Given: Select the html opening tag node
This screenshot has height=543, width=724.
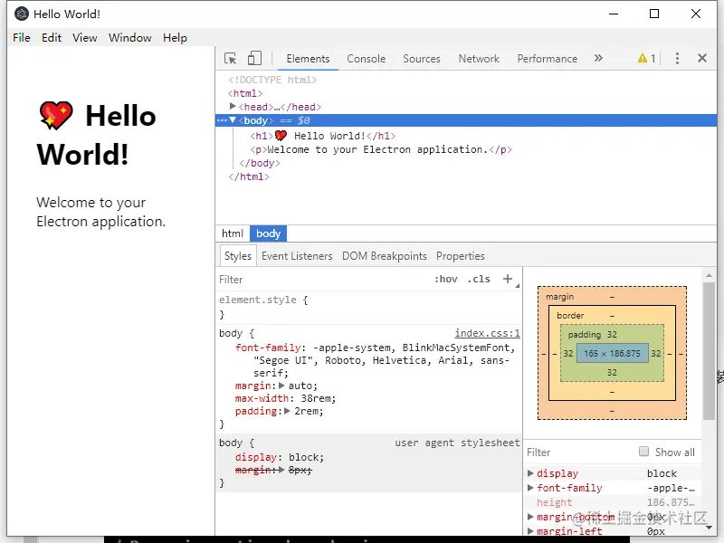Looking at the screenshot, I should pos(245,93).
